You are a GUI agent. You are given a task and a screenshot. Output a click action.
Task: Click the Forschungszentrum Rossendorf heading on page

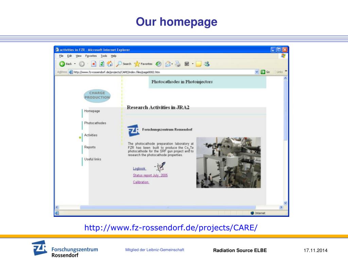pyautogui.click(x=167, y=129)
